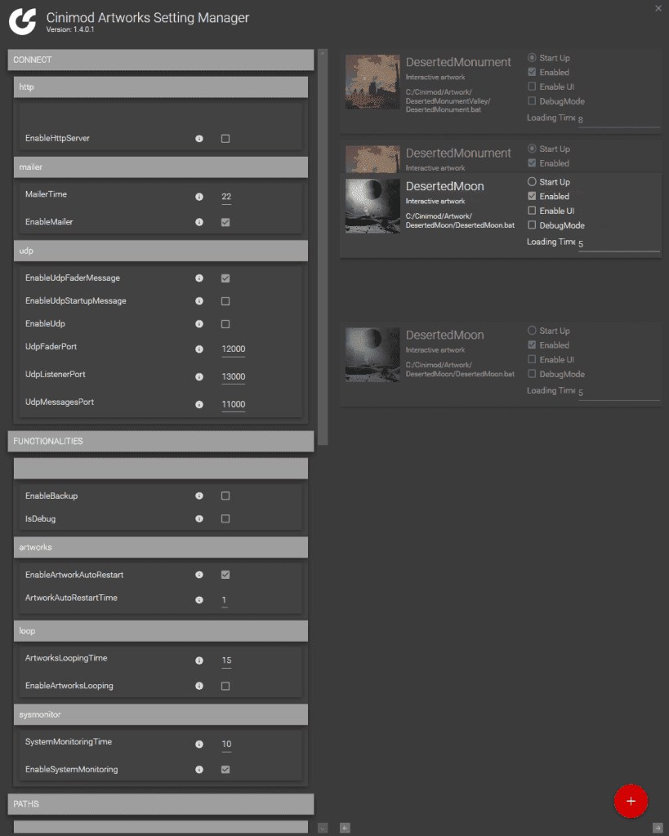Click the SystemMonitoringTime field 10
The image size is (669, 836).
[x=227, y=745]
